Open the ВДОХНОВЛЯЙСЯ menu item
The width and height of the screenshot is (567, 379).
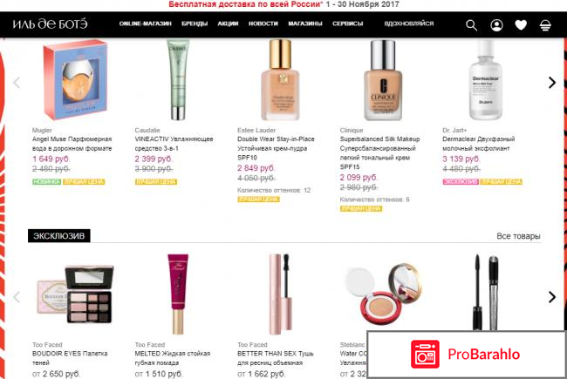(409, 24)
